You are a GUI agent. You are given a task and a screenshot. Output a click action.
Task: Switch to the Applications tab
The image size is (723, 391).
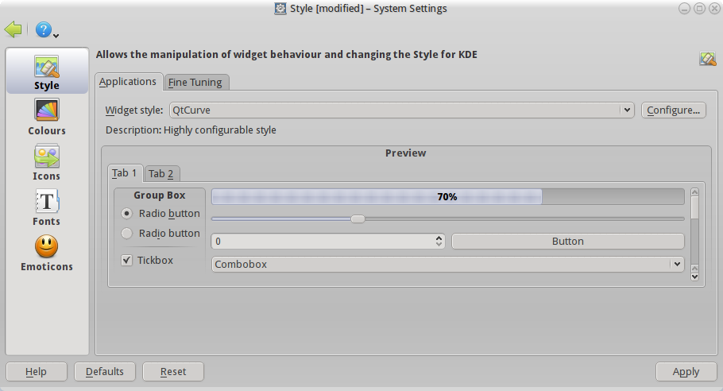128,82
